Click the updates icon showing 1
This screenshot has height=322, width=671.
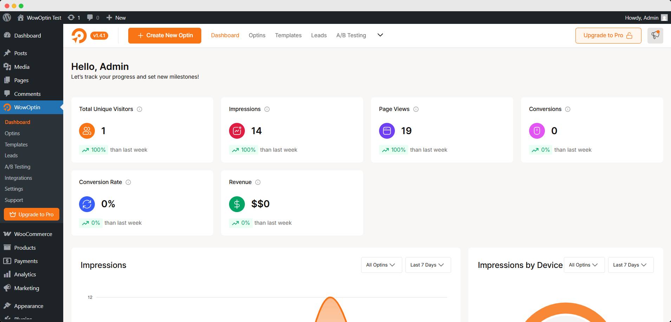74,18
